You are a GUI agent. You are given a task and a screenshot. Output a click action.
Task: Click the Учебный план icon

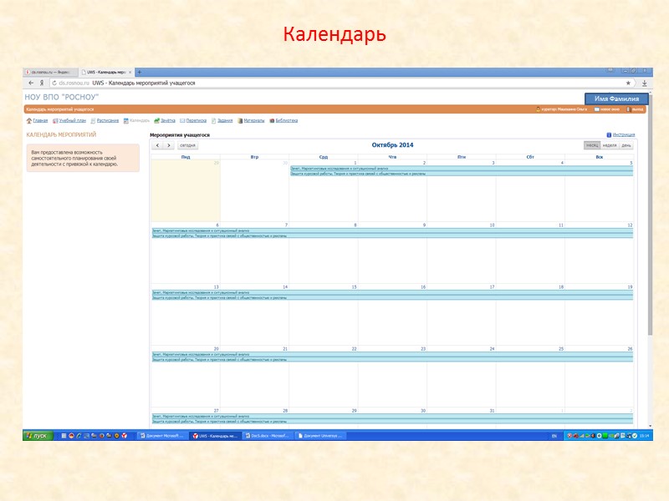pyautogui.click(x=55, y=120)
